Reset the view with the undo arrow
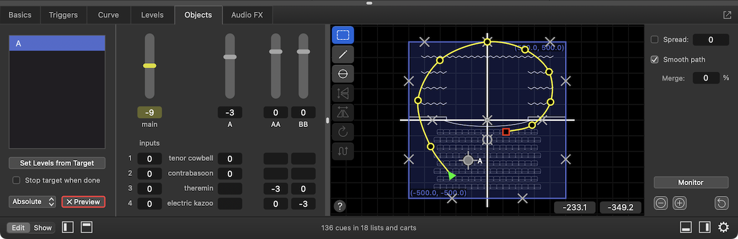Viewport: 738px width, 239px height. (722, 203)
